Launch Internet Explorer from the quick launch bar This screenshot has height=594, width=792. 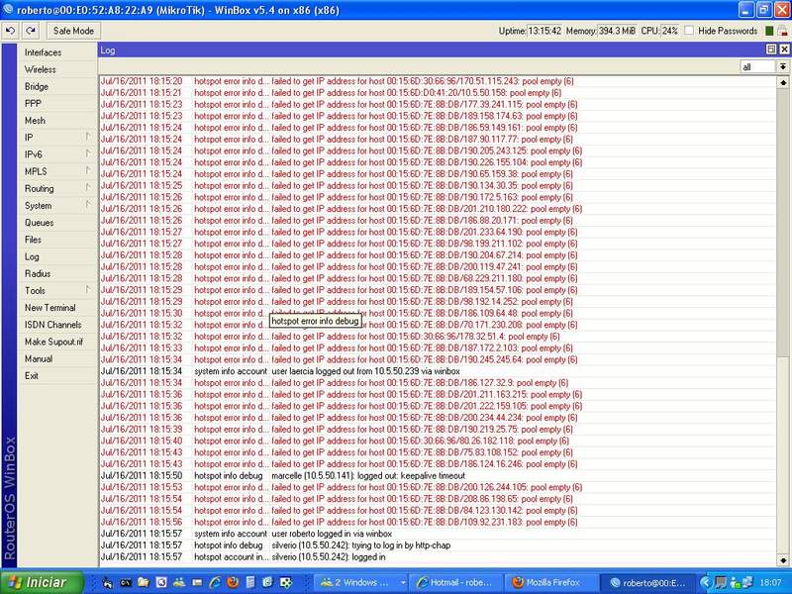point(215,582)
